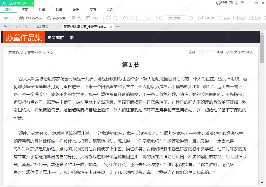Open the feedback message icon

[231, 3]
